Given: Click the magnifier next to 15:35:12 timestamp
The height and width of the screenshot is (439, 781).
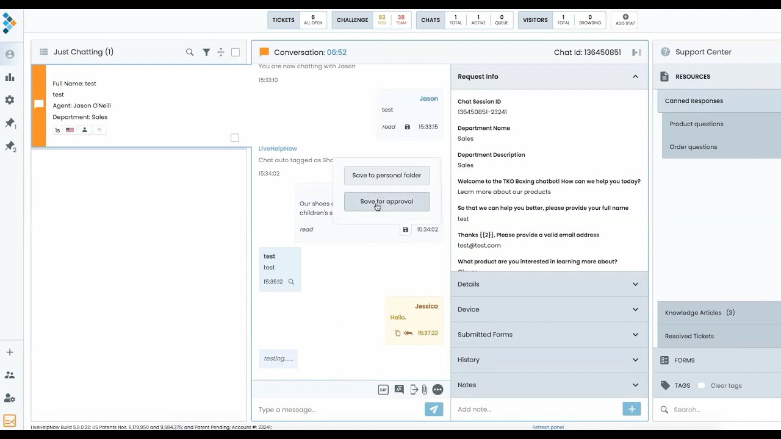Looking at the screenshot, I should 291,282.
